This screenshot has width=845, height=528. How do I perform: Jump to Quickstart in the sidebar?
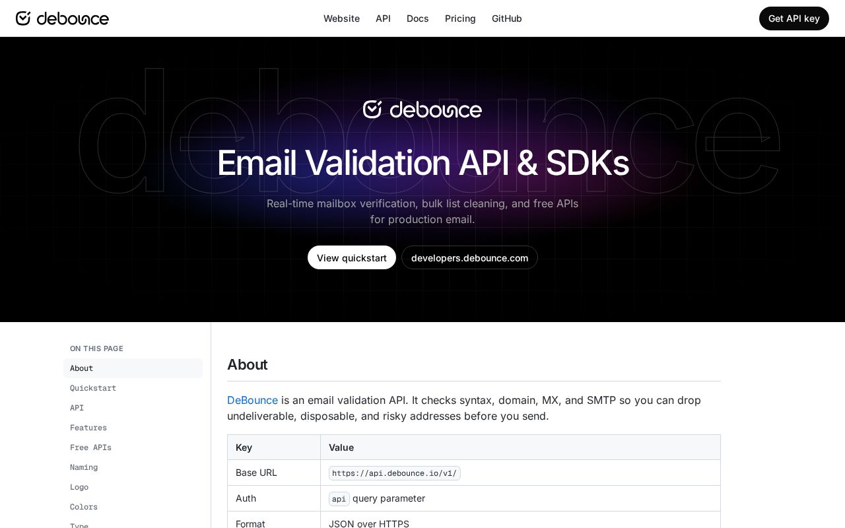click(133, 388)
